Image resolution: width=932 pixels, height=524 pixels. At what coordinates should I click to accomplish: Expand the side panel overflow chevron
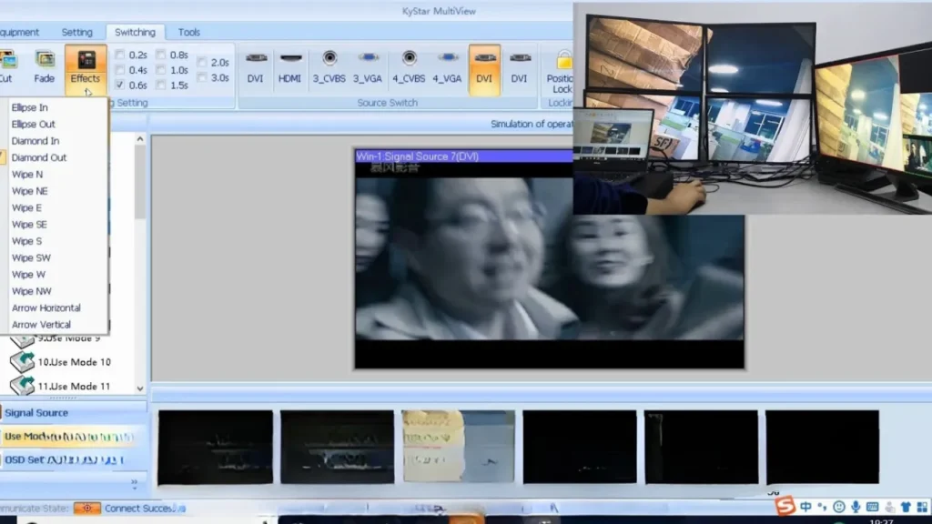click(x=135, y=483)
